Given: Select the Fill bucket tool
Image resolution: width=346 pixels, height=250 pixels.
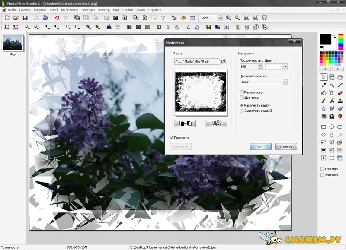Looking at the screenshot, I should 324,93.
